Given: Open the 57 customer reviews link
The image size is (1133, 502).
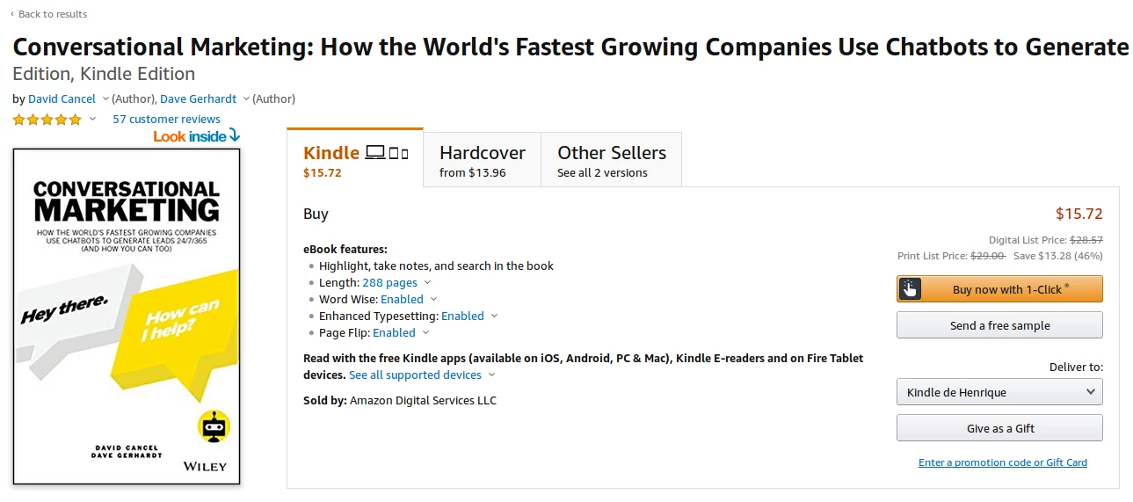Looking at the screenshot, I should (x=166, y=120).
